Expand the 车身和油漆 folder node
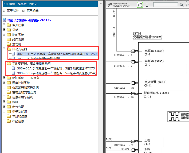This screenshot has height=153, width=189. pyautogui.click(x=4, y=116)
